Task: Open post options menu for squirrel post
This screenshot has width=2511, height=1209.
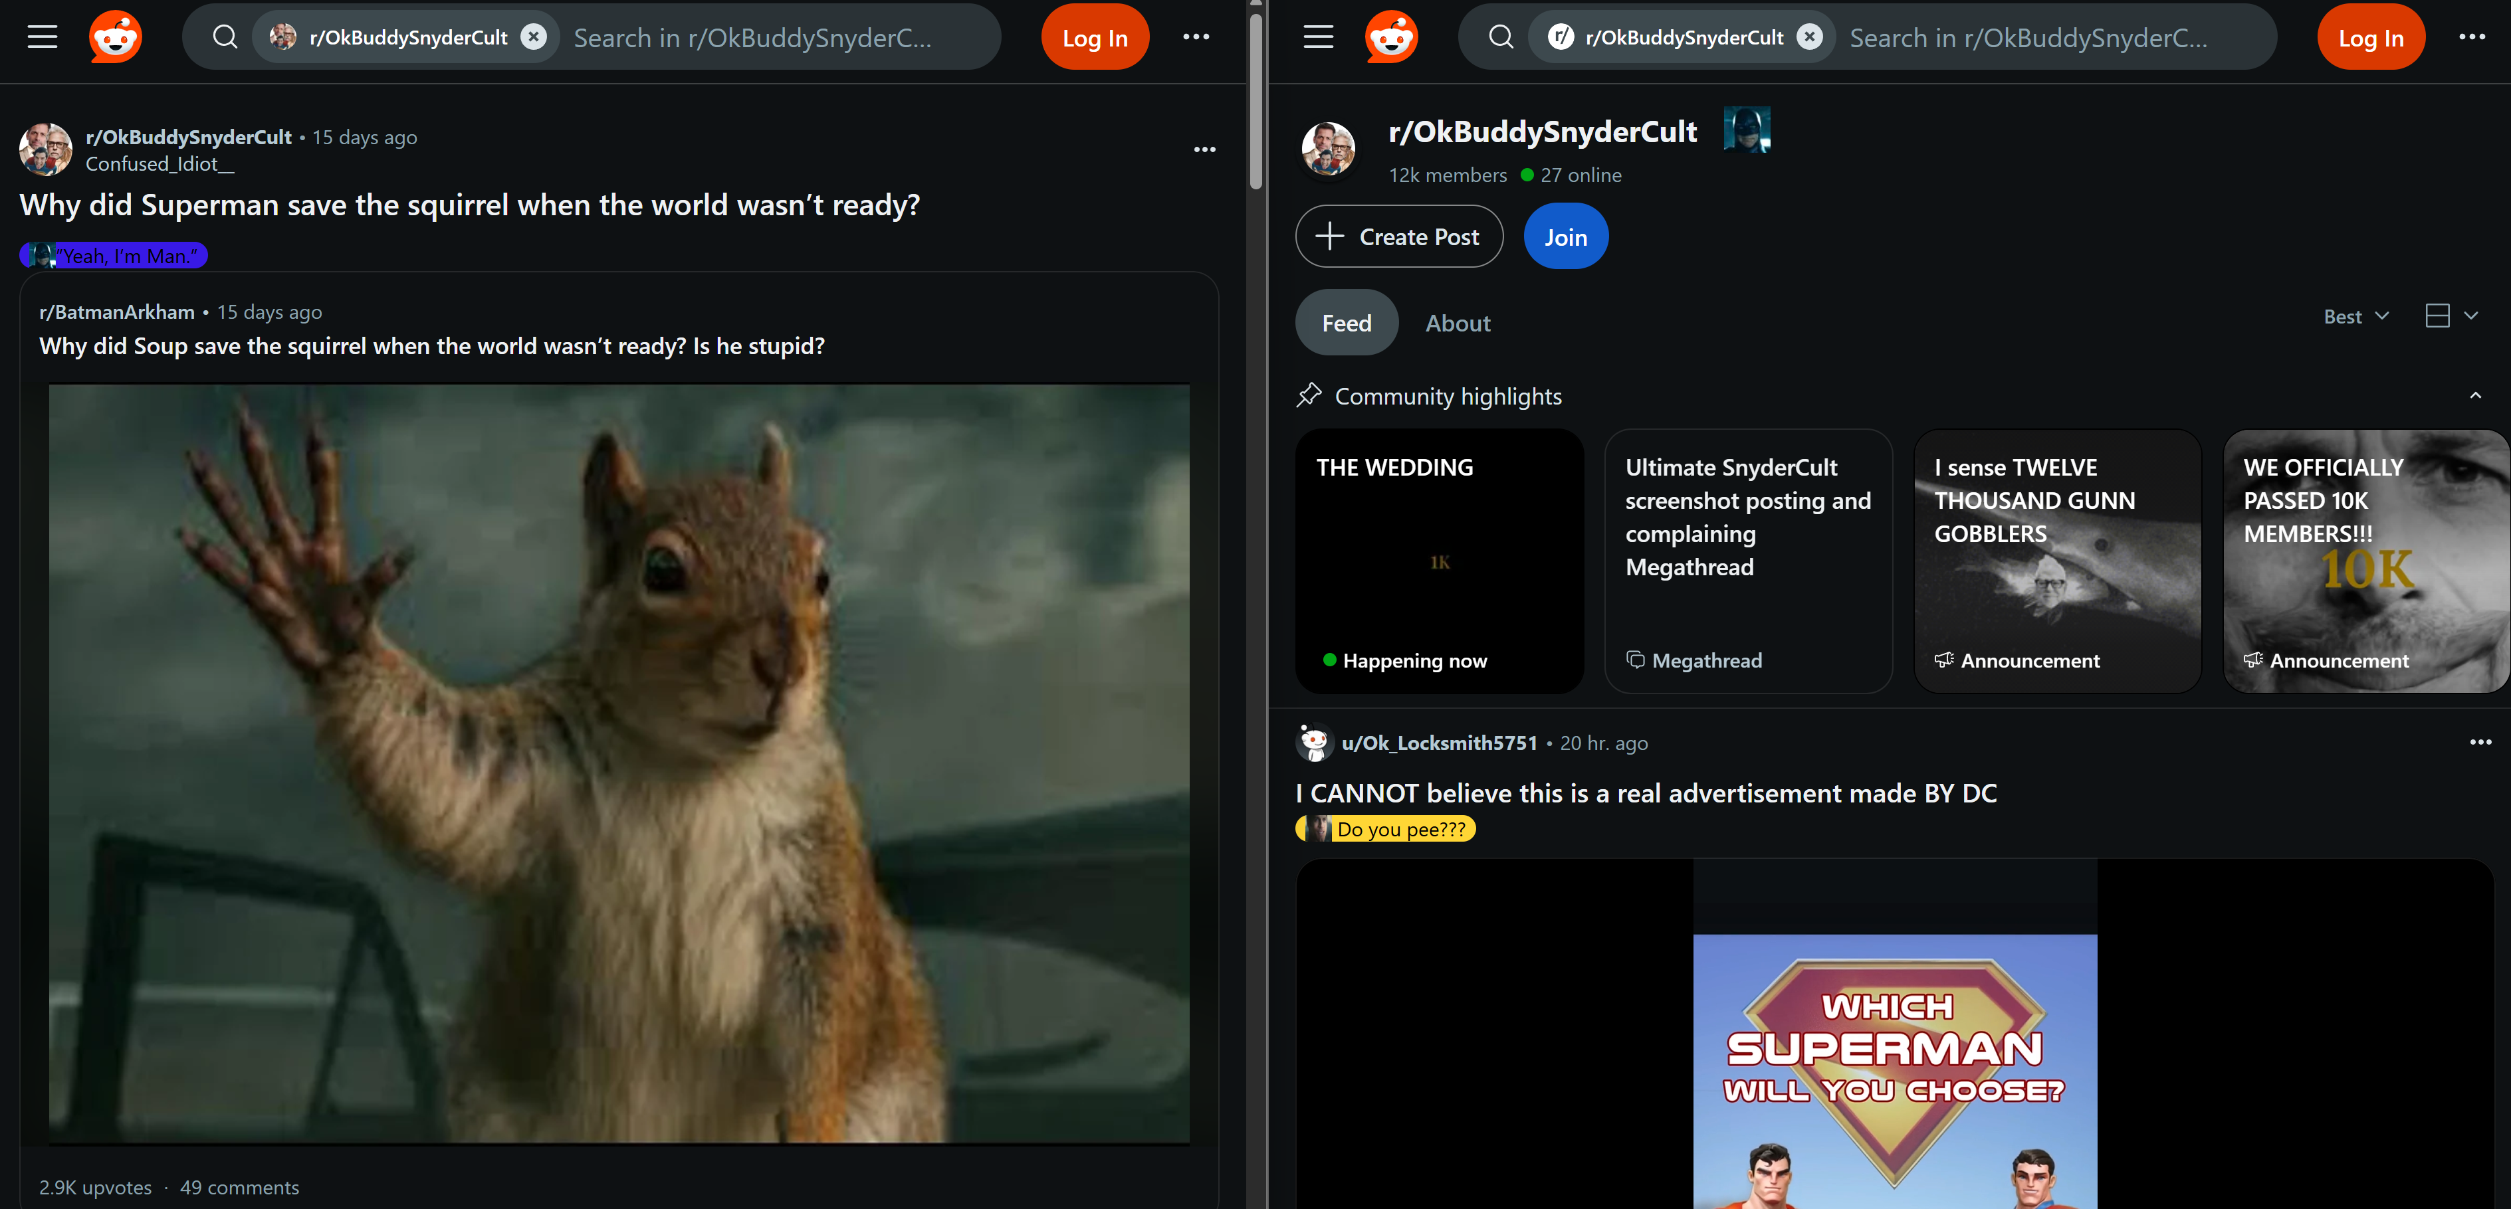Action: click(x=1205, y=149)
